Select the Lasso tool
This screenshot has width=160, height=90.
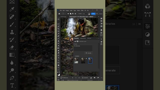[x=58, y=24]
